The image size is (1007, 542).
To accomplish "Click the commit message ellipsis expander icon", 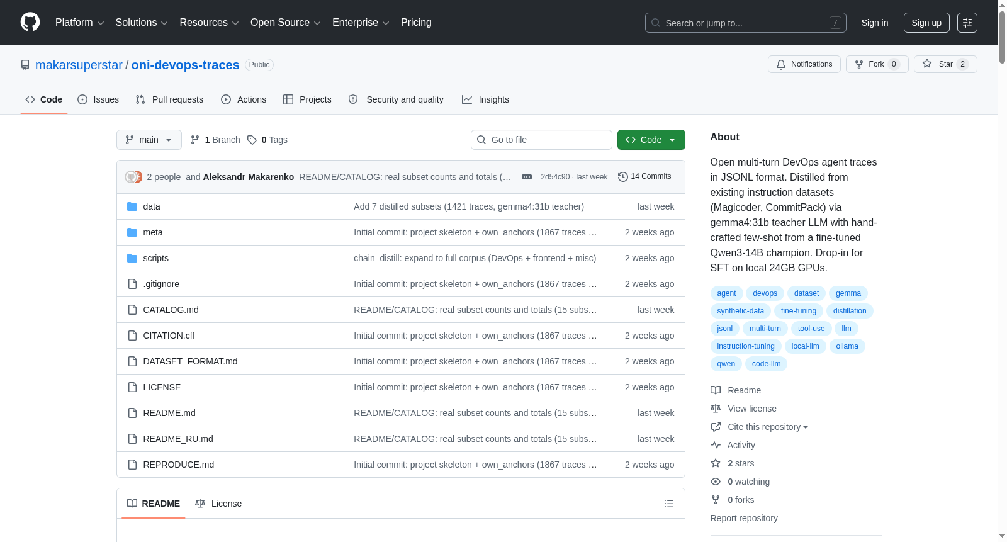I will [x=527, y=177].
